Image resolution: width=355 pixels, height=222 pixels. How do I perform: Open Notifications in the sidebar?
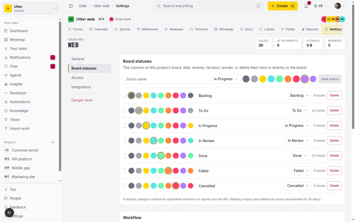[x=30, y=57]
